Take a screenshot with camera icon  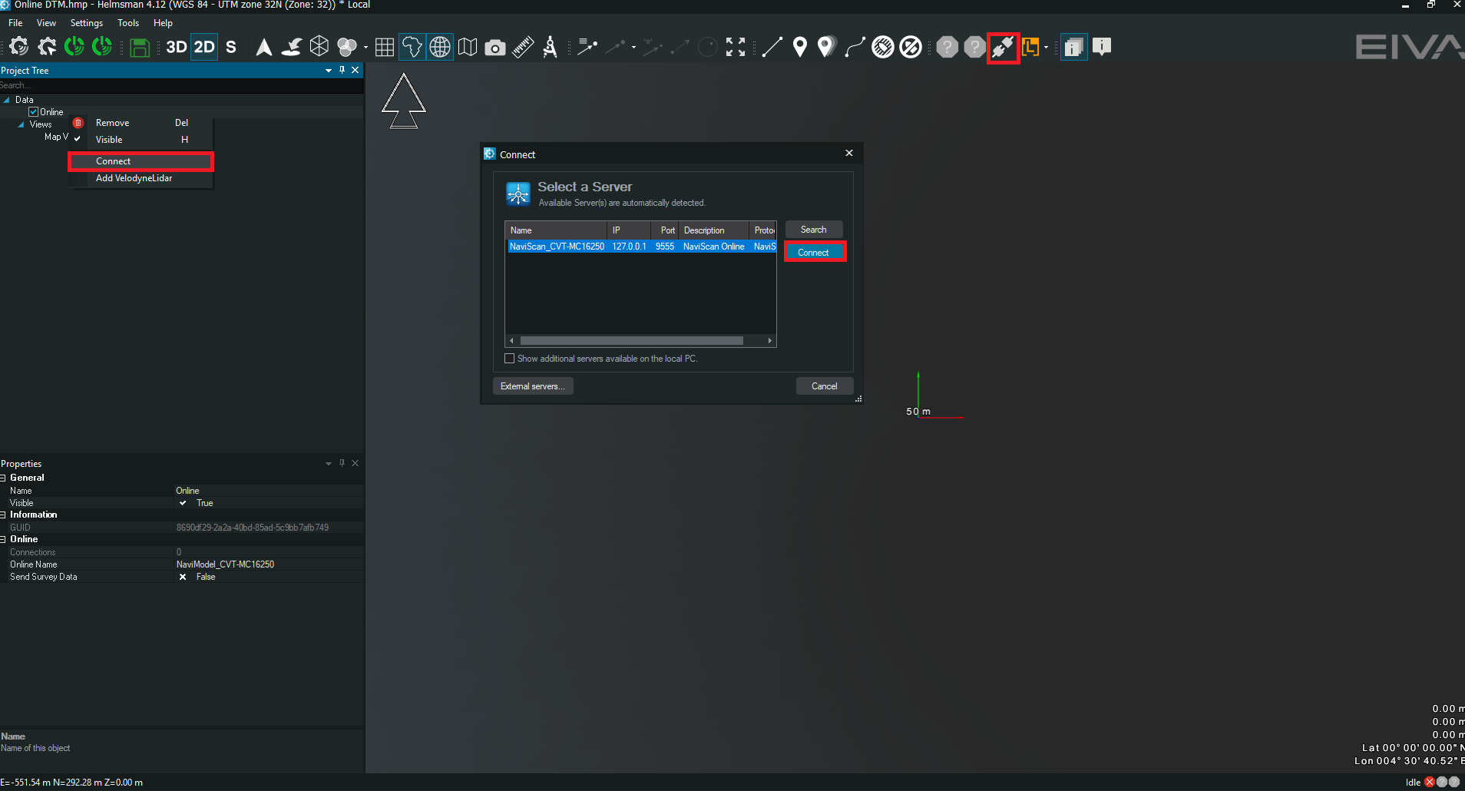click(495, 48)
